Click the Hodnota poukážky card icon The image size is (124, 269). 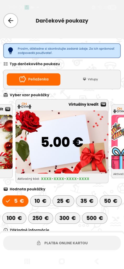[x=6, y=189]
